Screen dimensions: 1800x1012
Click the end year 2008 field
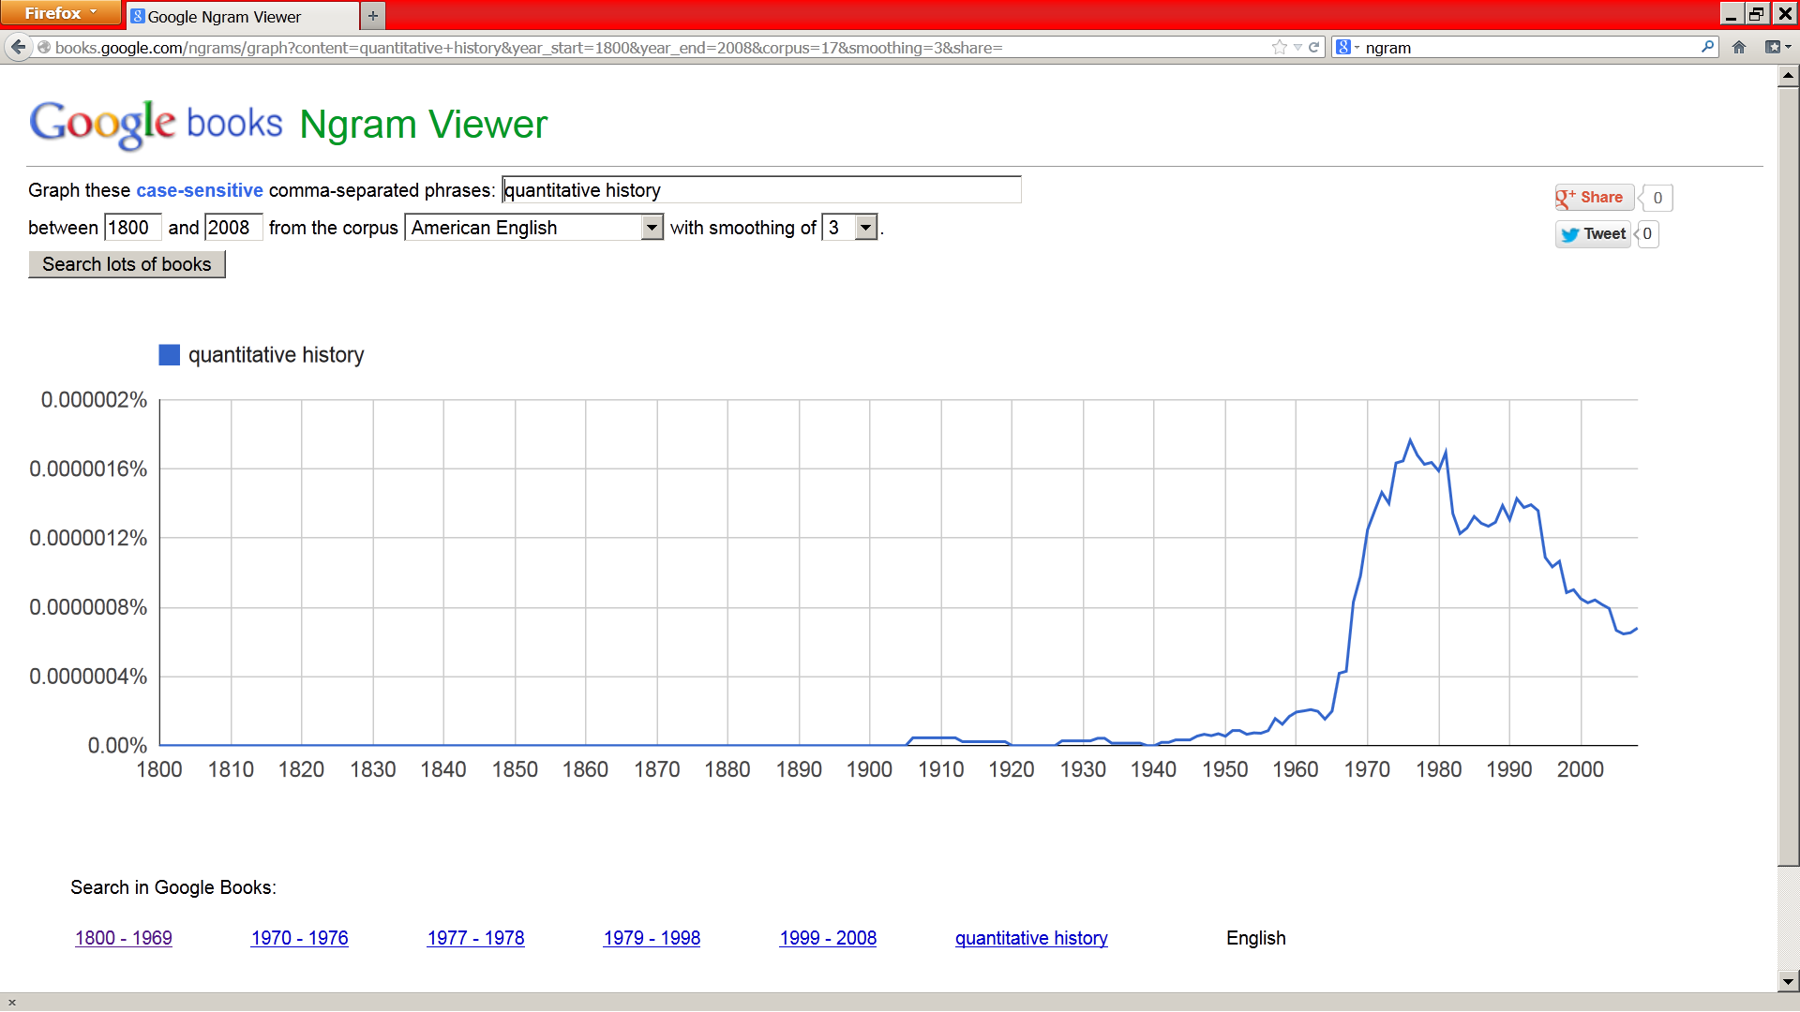point(233,228)
